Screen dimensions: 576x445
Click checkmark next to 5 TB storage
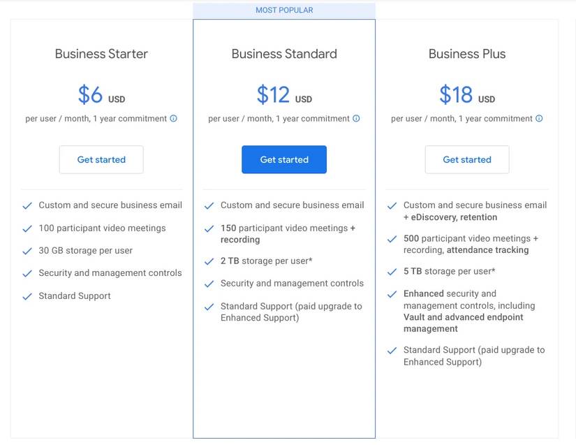click(x=392, y=272)
